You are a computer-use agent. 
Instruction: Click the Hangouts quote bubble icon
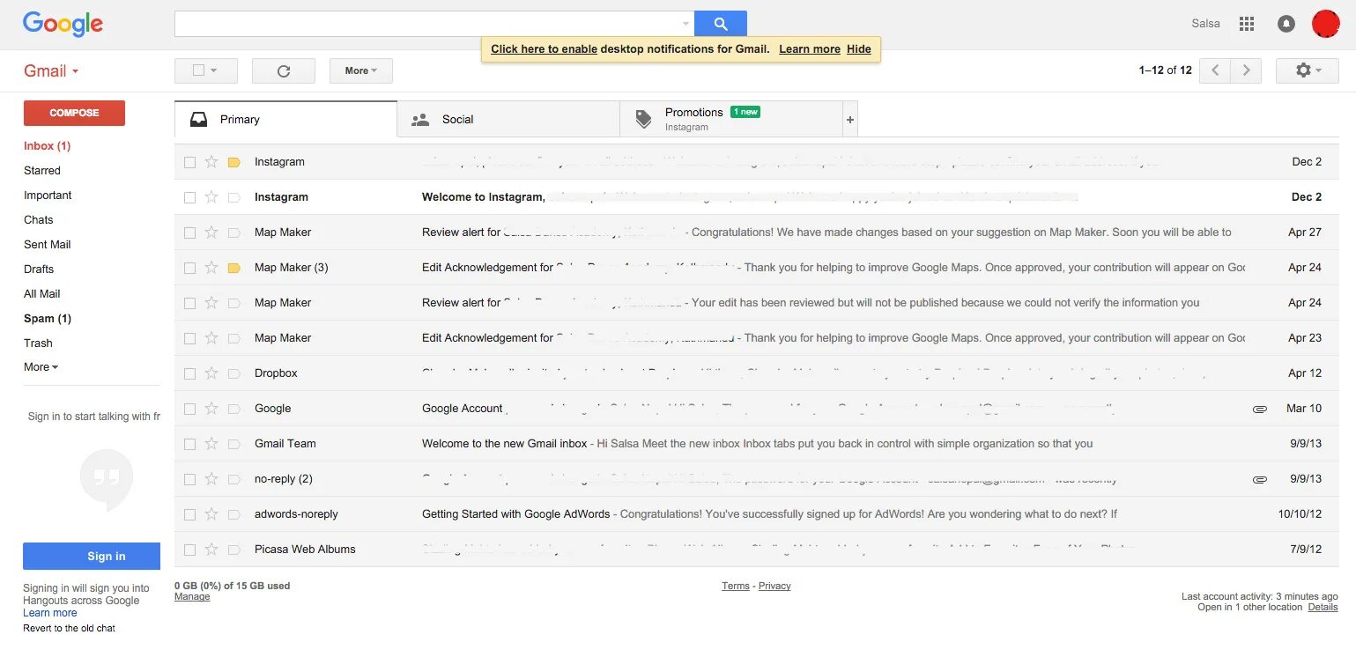click(x=107, y=479)
